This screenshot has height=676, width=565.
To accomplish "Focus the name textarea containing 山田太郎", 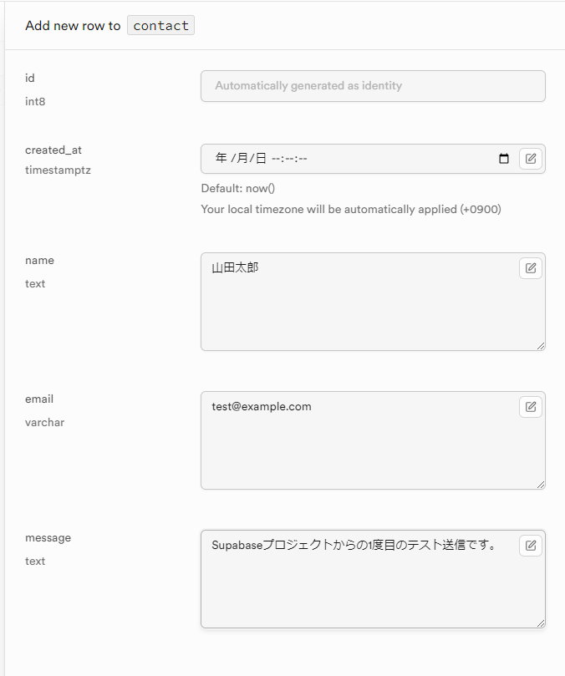I will tap(359, 305).
